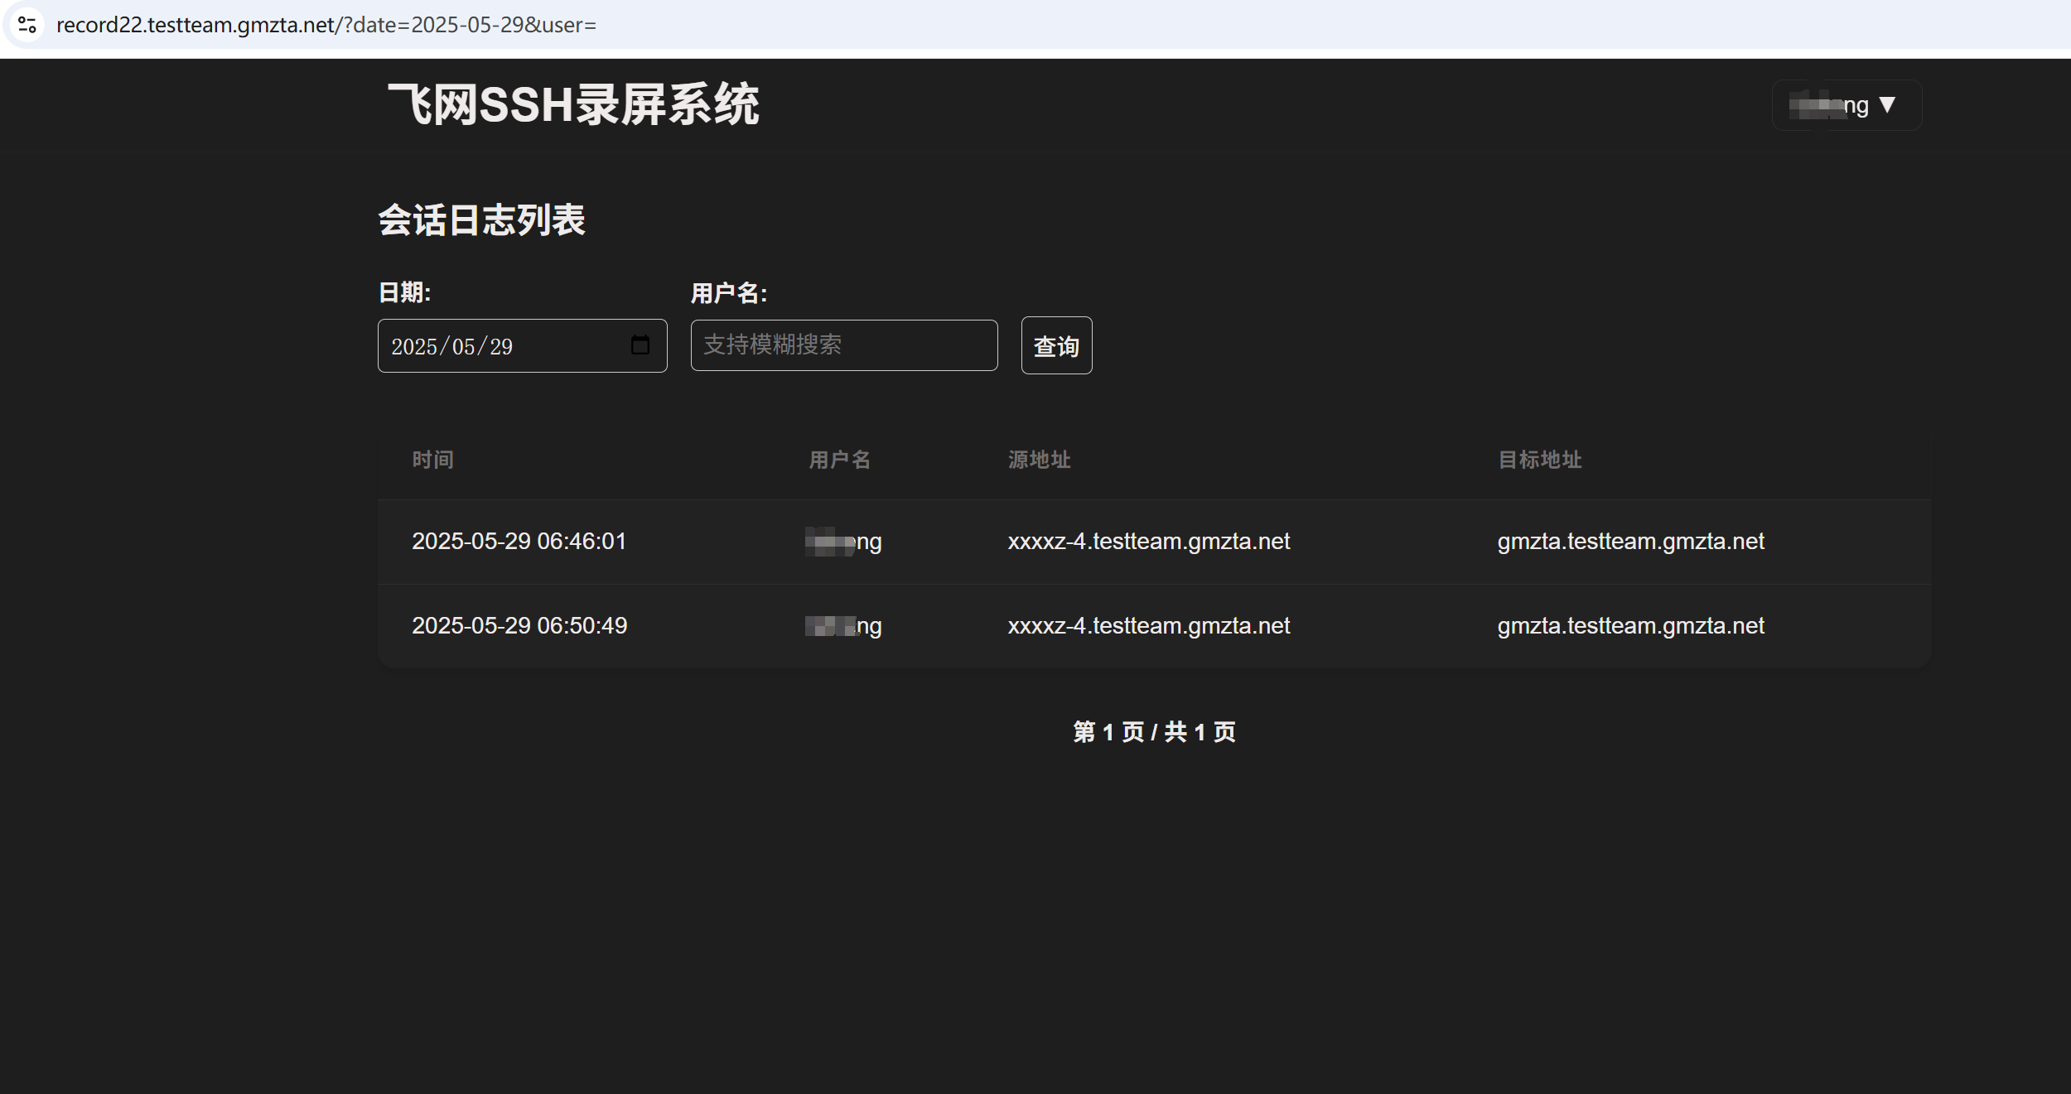Click the 查询 search button
The width and height of the screenshot is (2071, 1094).
coord(1055,346)
